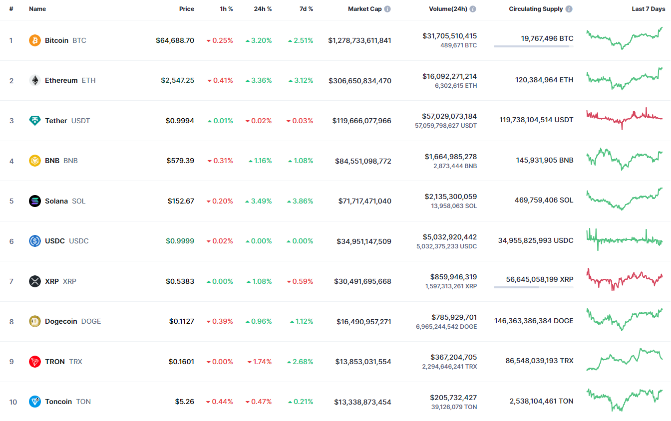Open TRON's 7-day price chart
This screenshot has width=671, height=421.
tap(625, 360)
